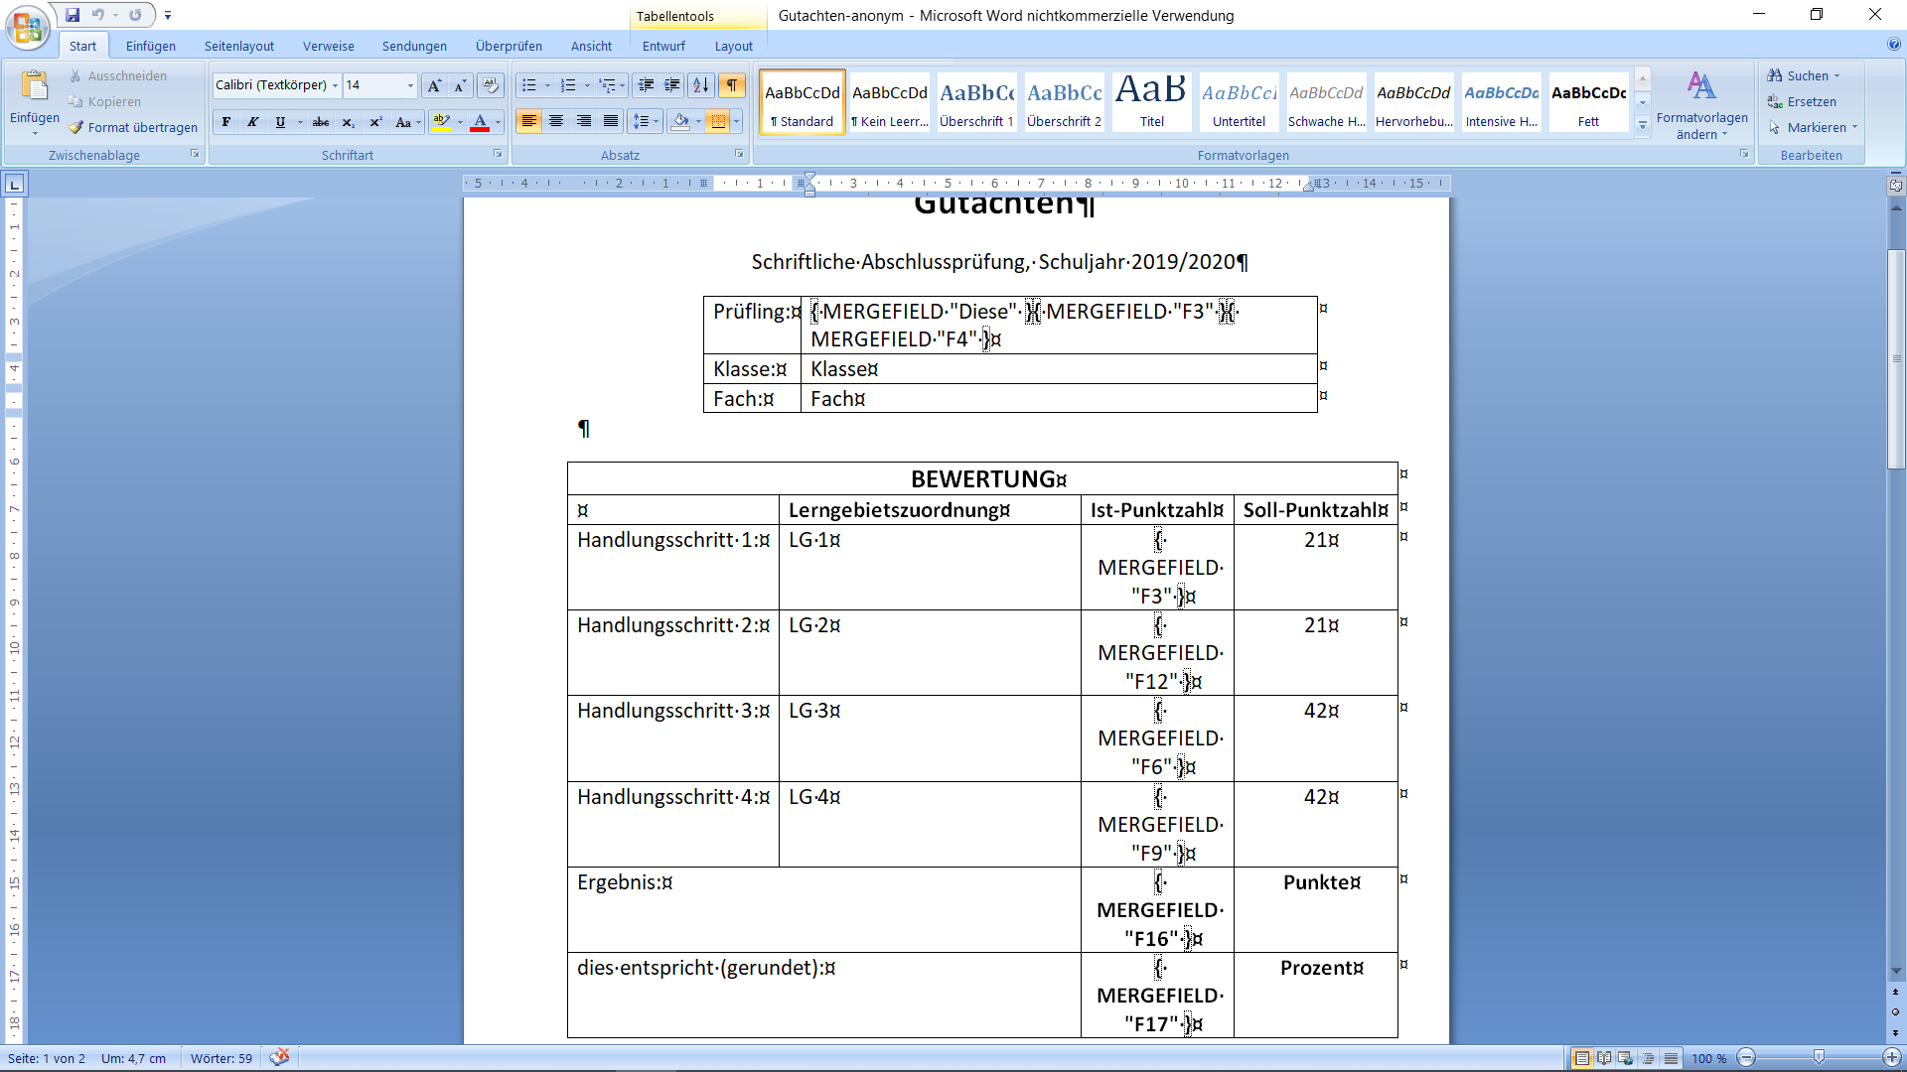Apply numbered list
This screenshot has width=1907, height=1072.
click(x=567, y=85)
